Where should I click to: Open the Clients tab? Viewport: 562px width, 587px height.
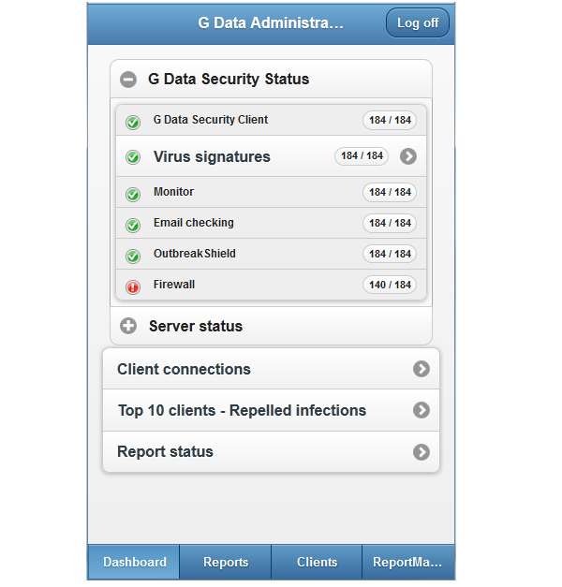pyautogui.click(x=317, y=563)
